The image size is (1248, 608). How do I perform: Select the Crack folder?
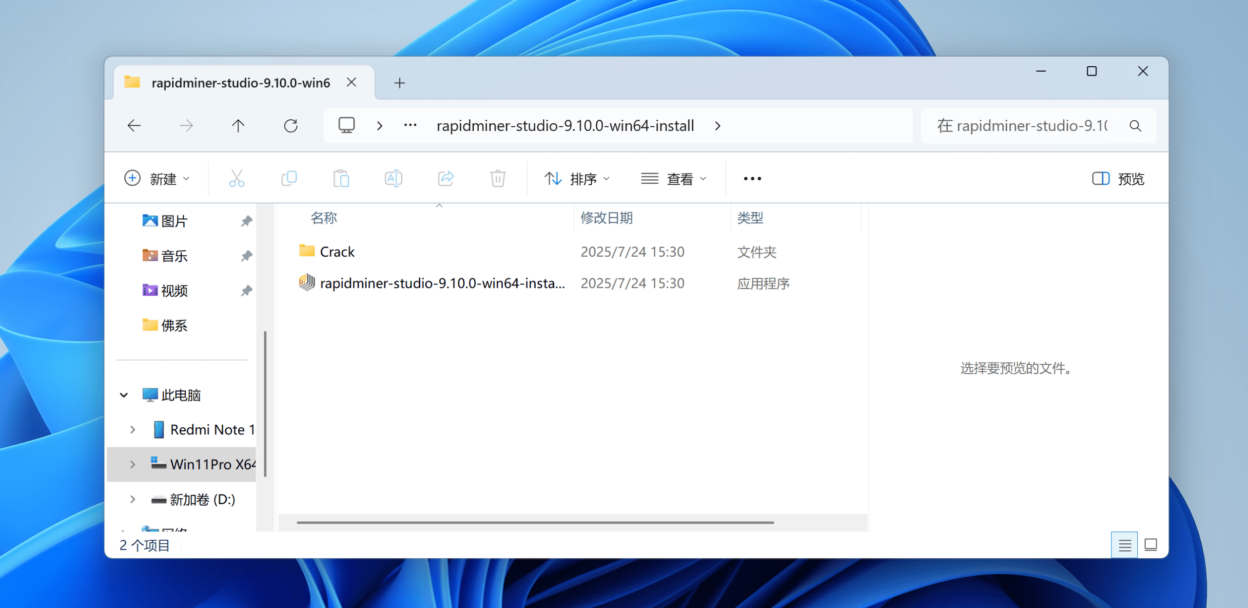(337, 252)
